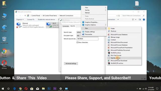Viewport: 161px width, 91px height.
Task: Click All Control Panel Items breadcrumb
Action: coord(50,16)
